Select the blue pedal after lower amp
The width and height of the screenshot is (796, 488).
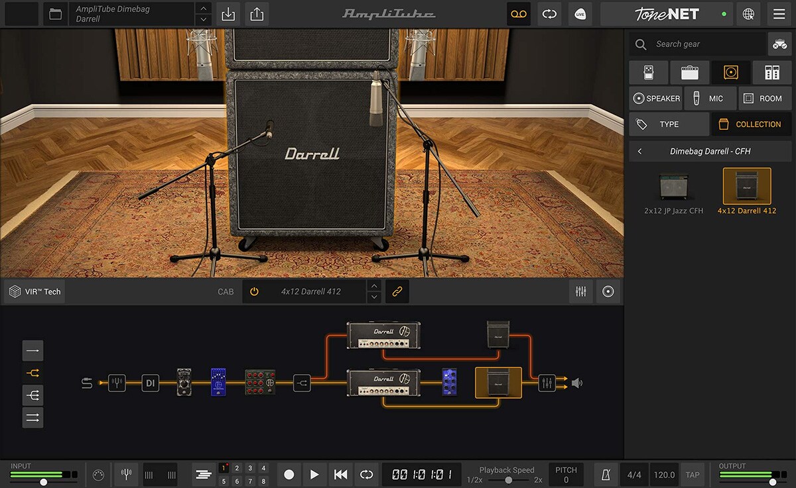tap(450, 382)
